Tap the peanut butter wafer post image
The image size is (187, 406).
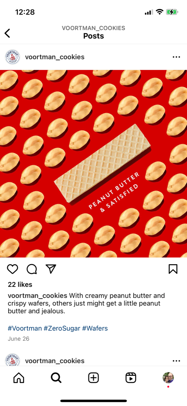(x=93, y=164)
